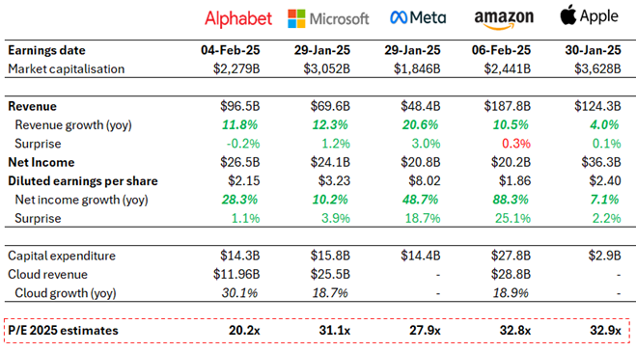Image resolution: width=636 pixels, height=351 pixels.
Task: Click the Meta infinity logo
Action: tap(399, 17)
